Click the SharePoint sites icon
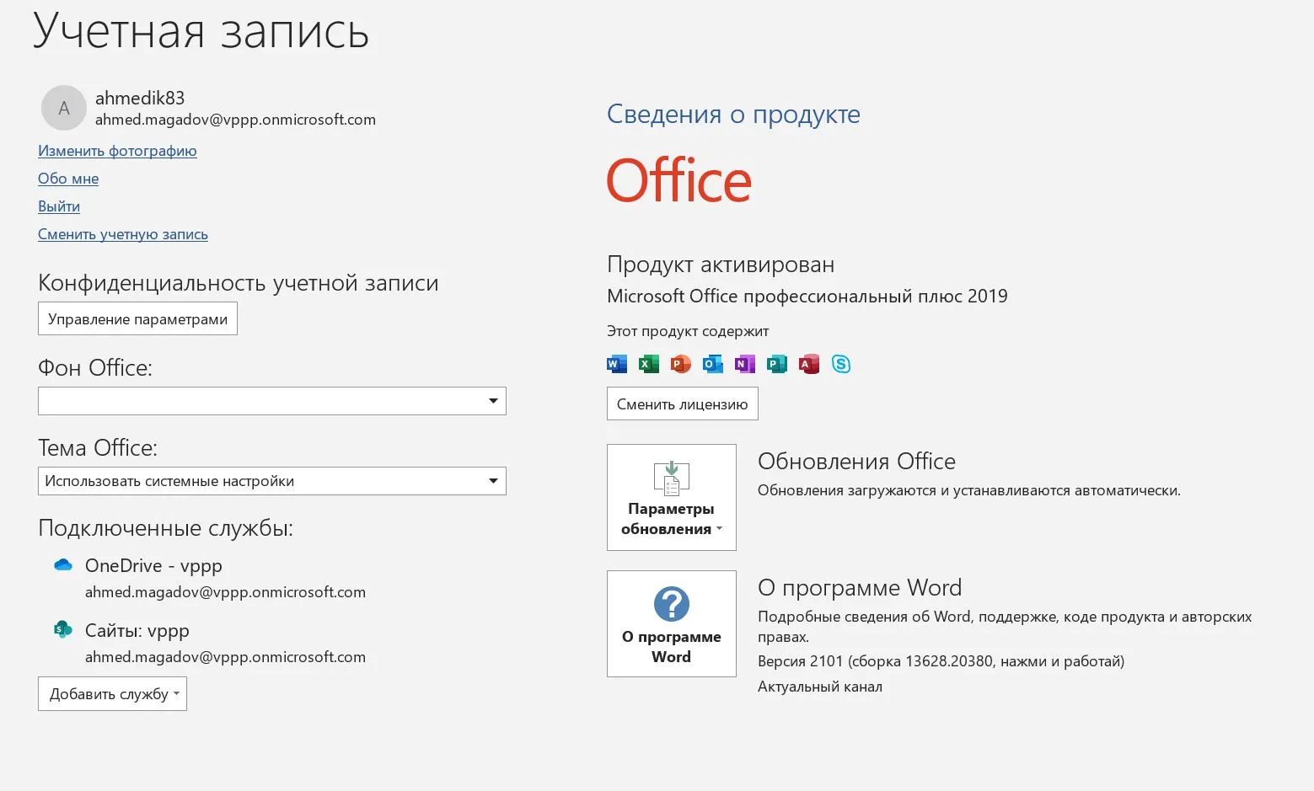Image resolution: width=1314 pixels, height=791 pixels. (x=63, y=629)
